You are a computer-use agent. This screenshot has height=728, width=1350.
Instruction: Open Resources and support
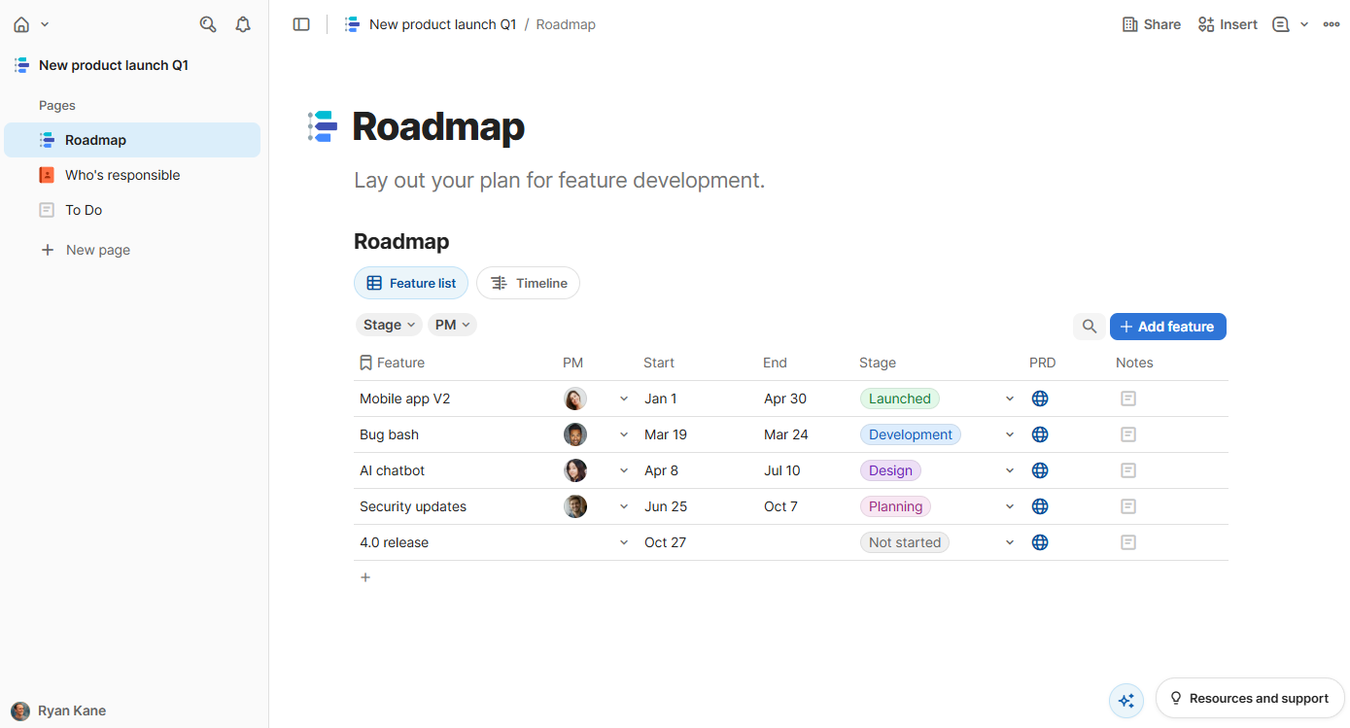coord(1249,698)
